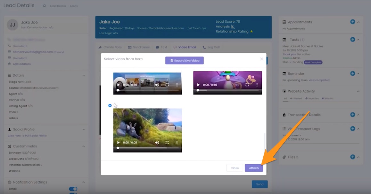Click the Relationship Rating star
The height and width of the screenshot is (194, 371).
point(251,31)
